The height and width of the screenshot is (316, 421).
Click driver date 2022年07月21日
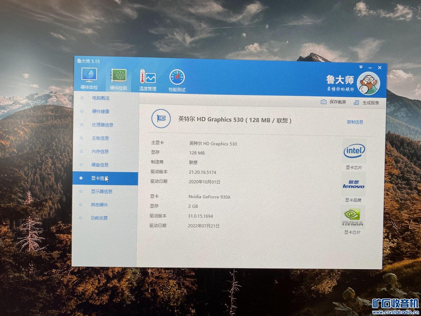pyautogui.click(x=203, y=226)
